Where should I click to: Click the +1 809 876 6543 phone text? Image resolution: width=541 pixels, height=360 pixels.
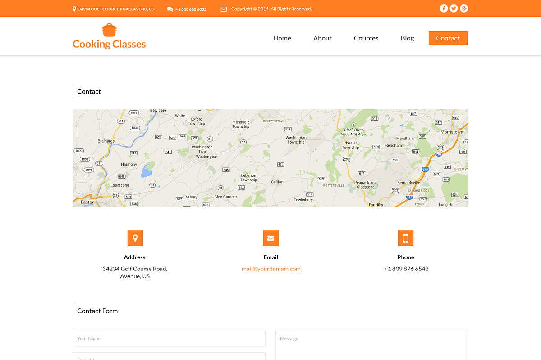pos(406,269)
